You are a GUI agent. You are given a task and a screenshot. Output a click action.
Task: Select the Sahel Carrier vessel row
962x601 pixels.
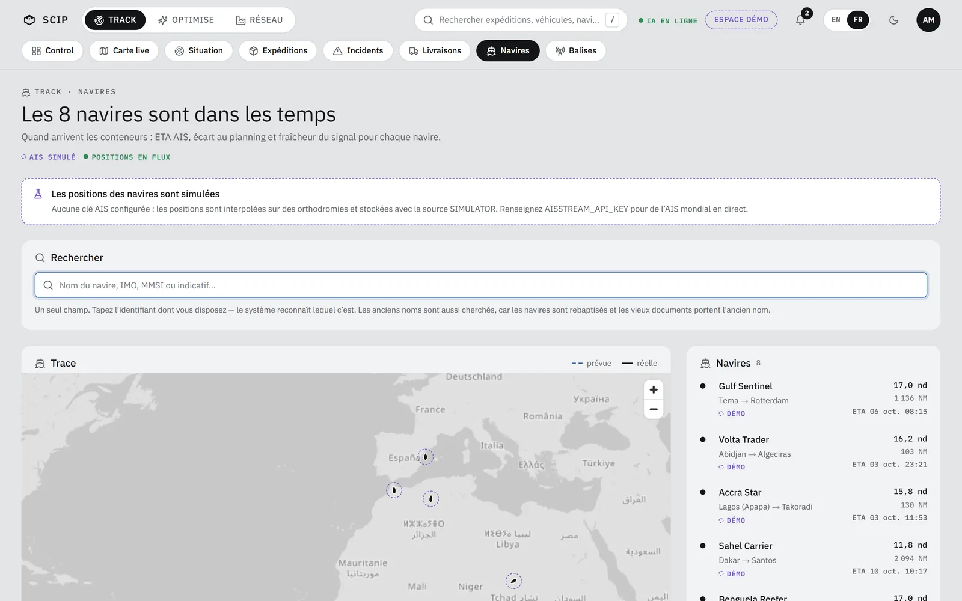(x=813, y=559)
